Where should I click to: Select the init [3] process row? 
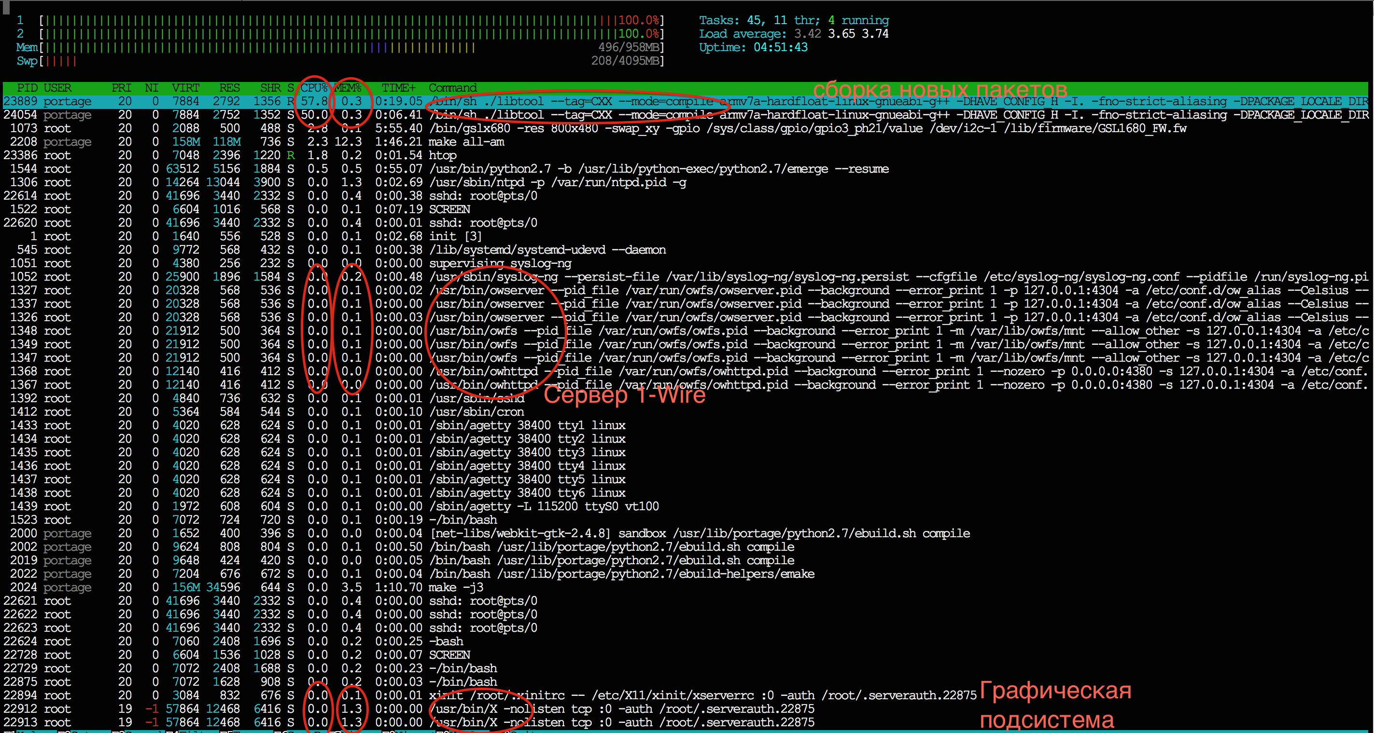coord(455,236)
